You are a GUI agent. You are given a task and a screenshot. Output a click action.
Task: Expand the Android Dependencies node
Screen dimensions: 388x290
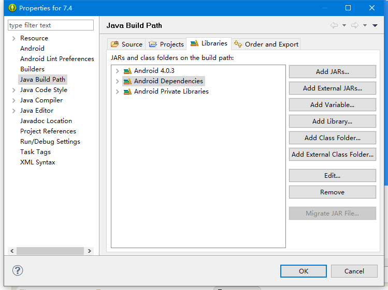[117, 81]
